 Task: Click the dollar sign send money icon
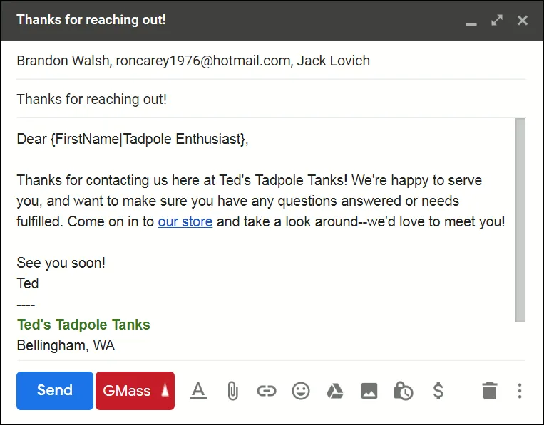(x=438, y=391)
